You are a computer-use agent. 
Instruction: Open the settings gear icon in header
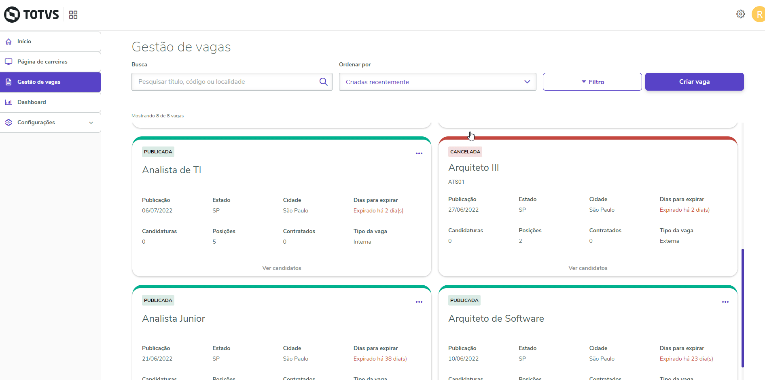(741, 14)
